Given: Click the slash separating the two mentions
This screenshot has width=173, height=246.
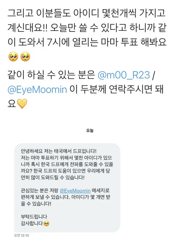Looking at the screenshot, I should click(153, 75).
